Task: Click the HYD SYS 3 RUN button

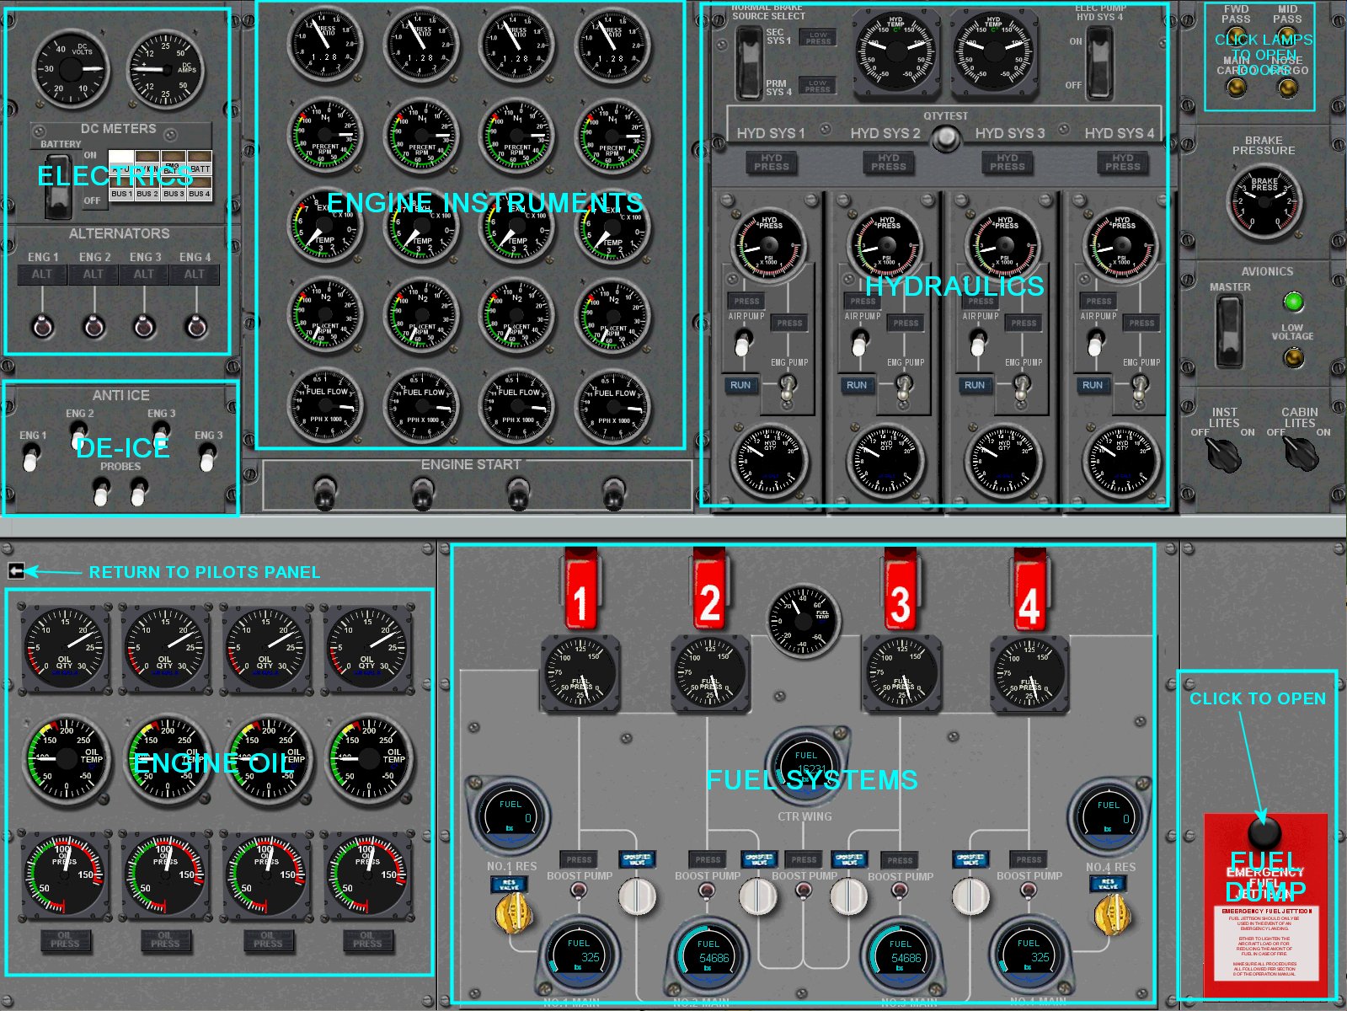Action: (x=975, y=385)
